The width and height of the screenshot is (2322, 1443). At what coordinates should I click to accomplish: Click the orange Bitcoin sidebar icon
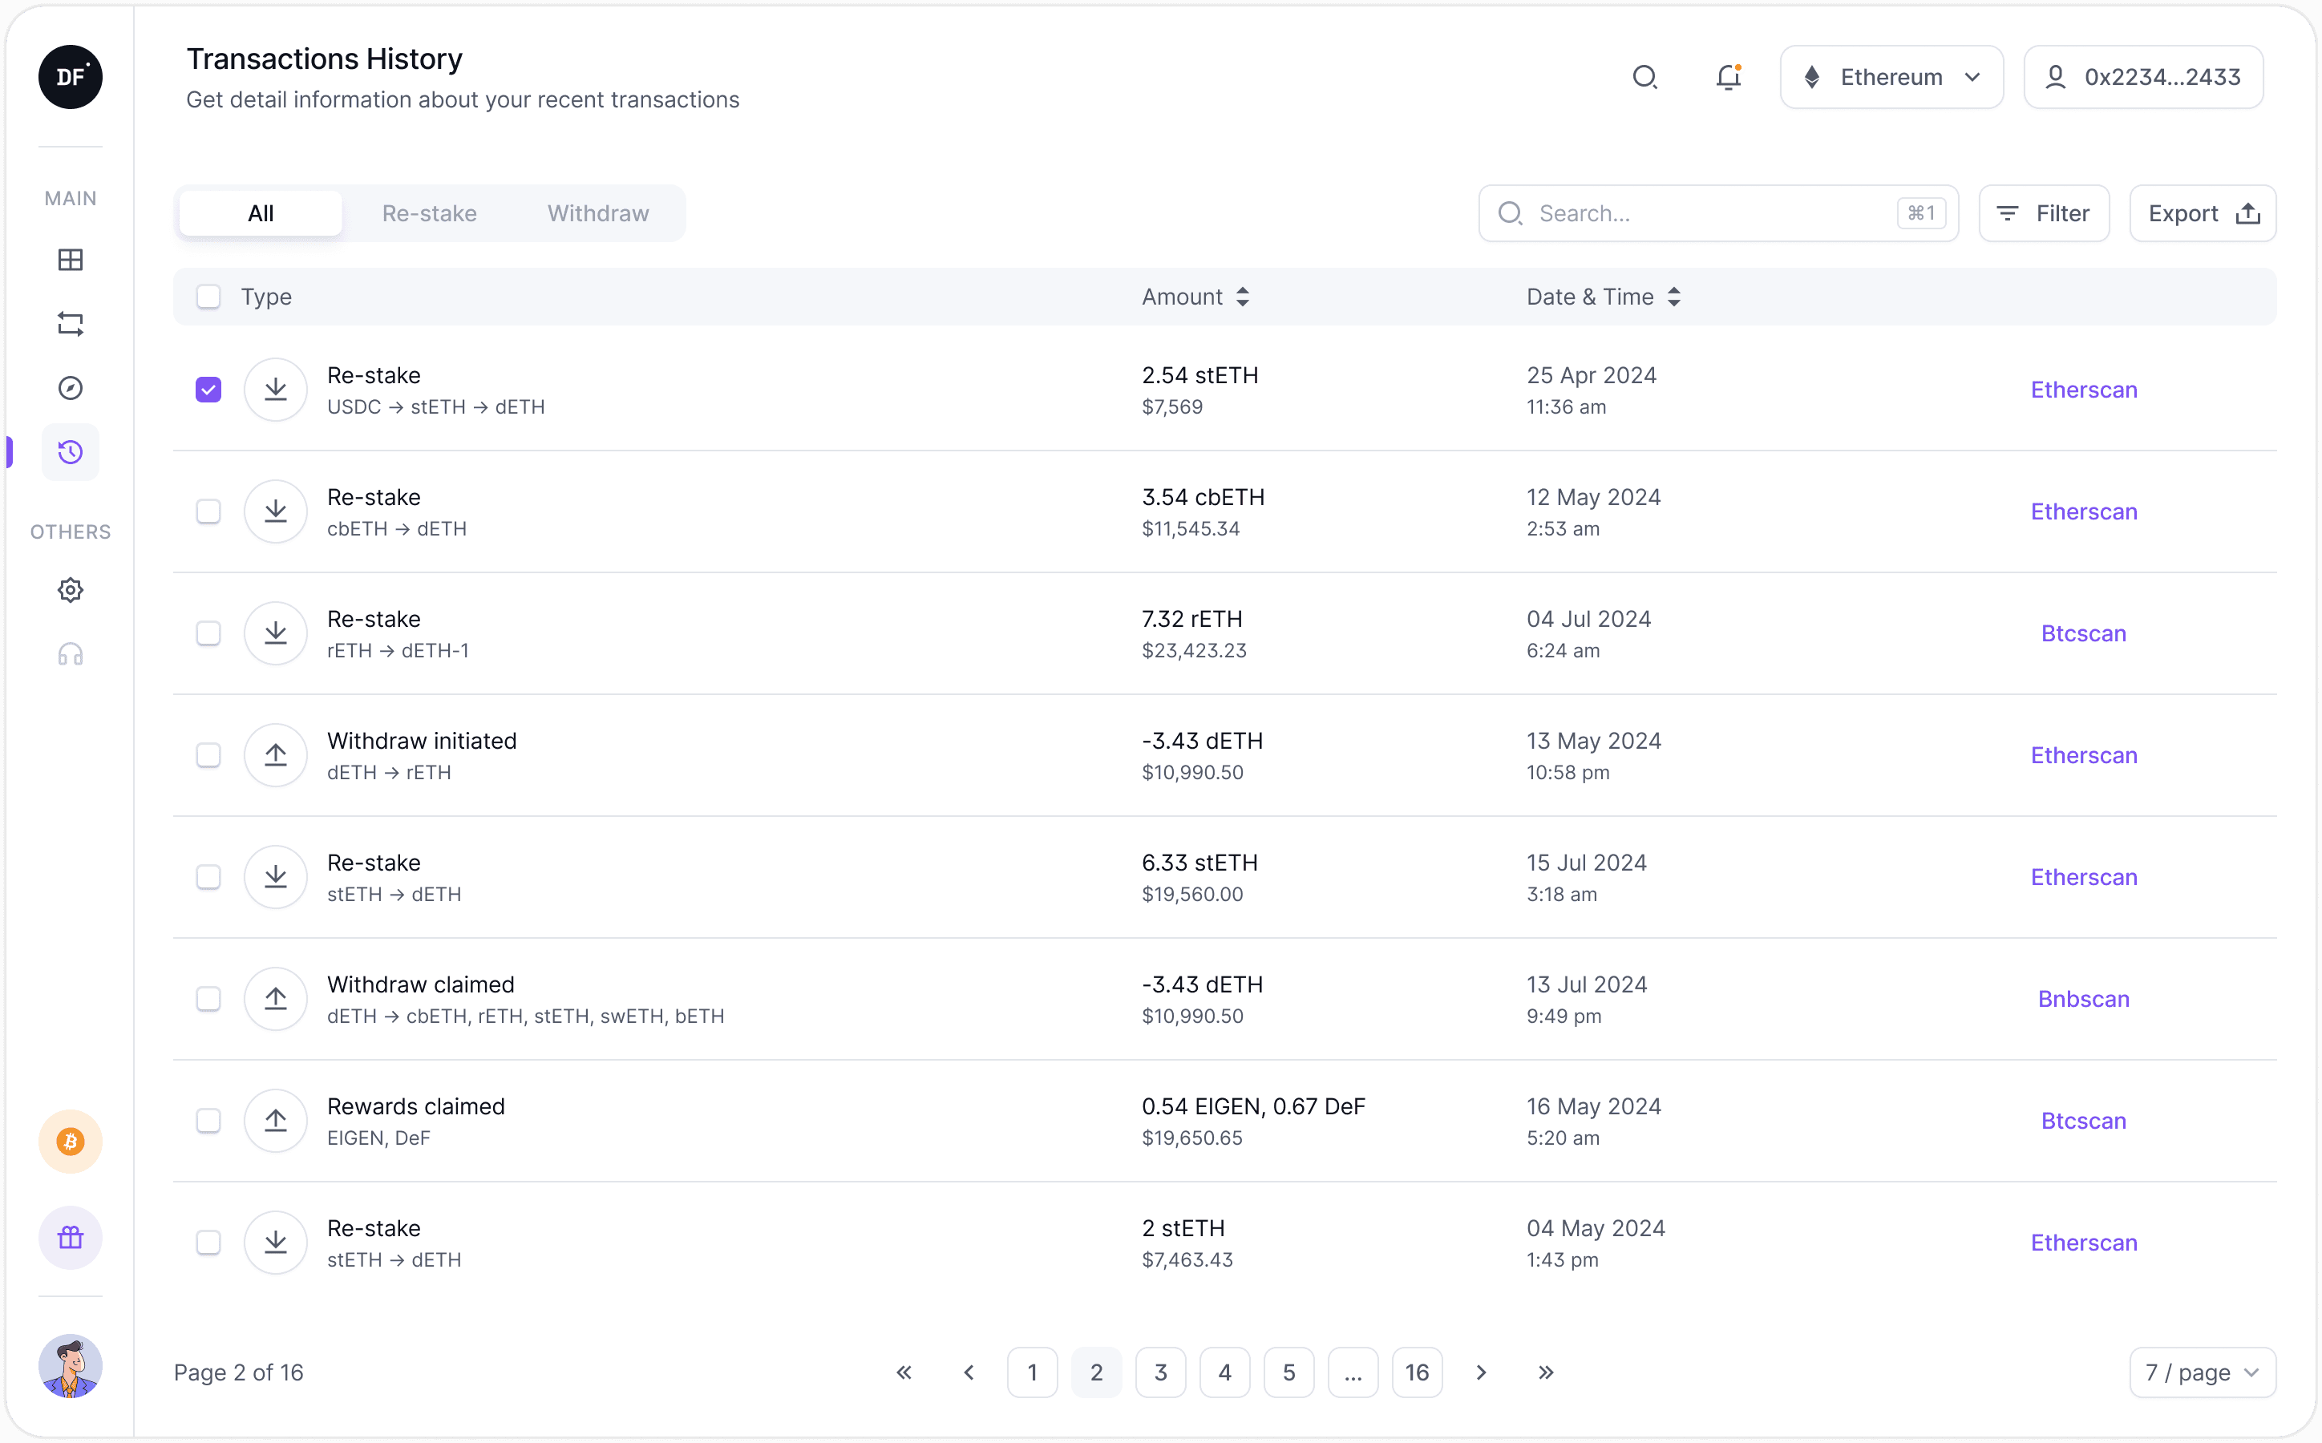(70, 1142)
